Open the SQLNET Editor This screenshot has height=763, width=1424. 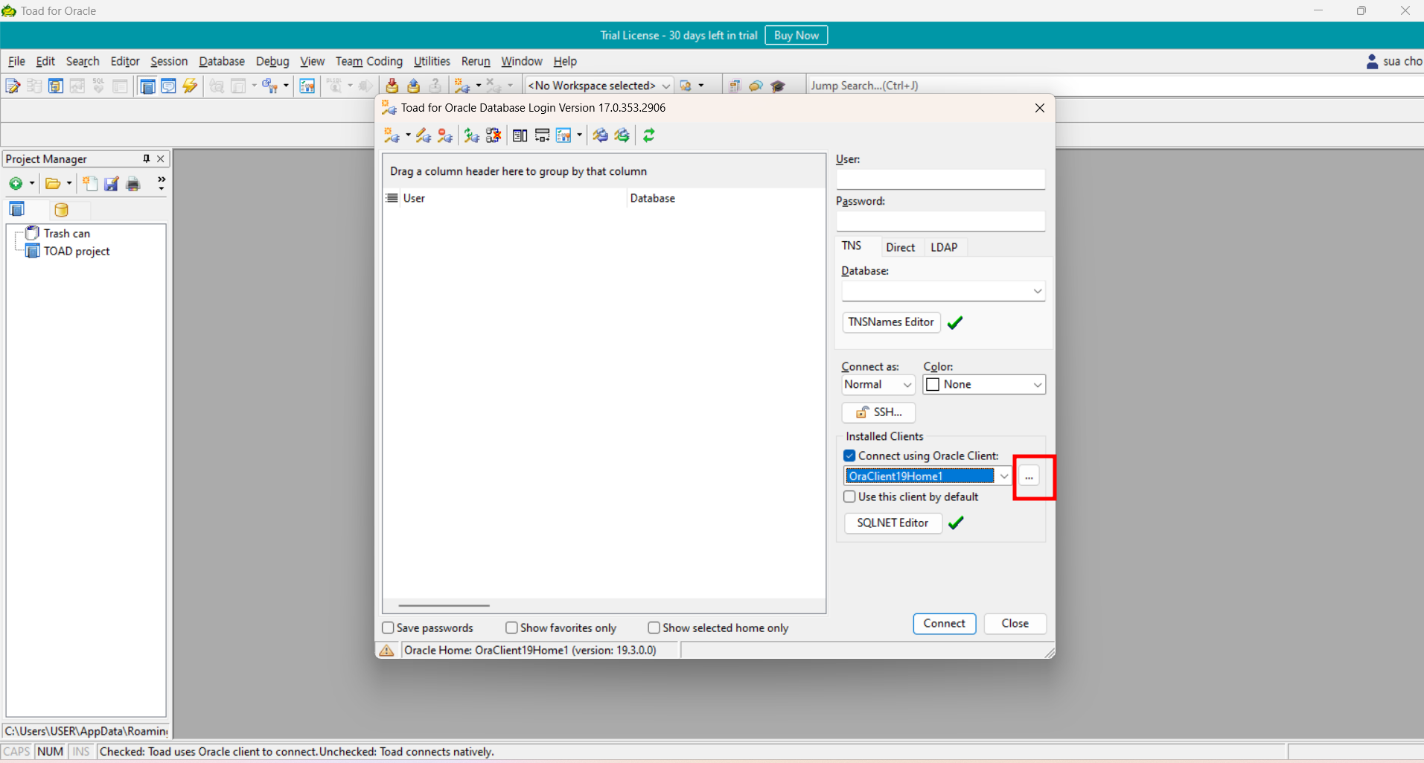tap(893, 523)
